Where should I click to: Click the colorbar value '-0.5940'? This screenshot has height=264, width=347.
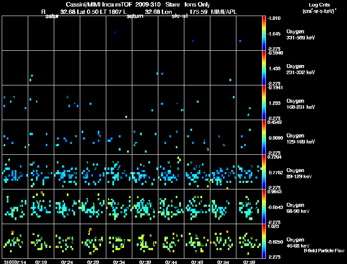(x=275, y=52)
